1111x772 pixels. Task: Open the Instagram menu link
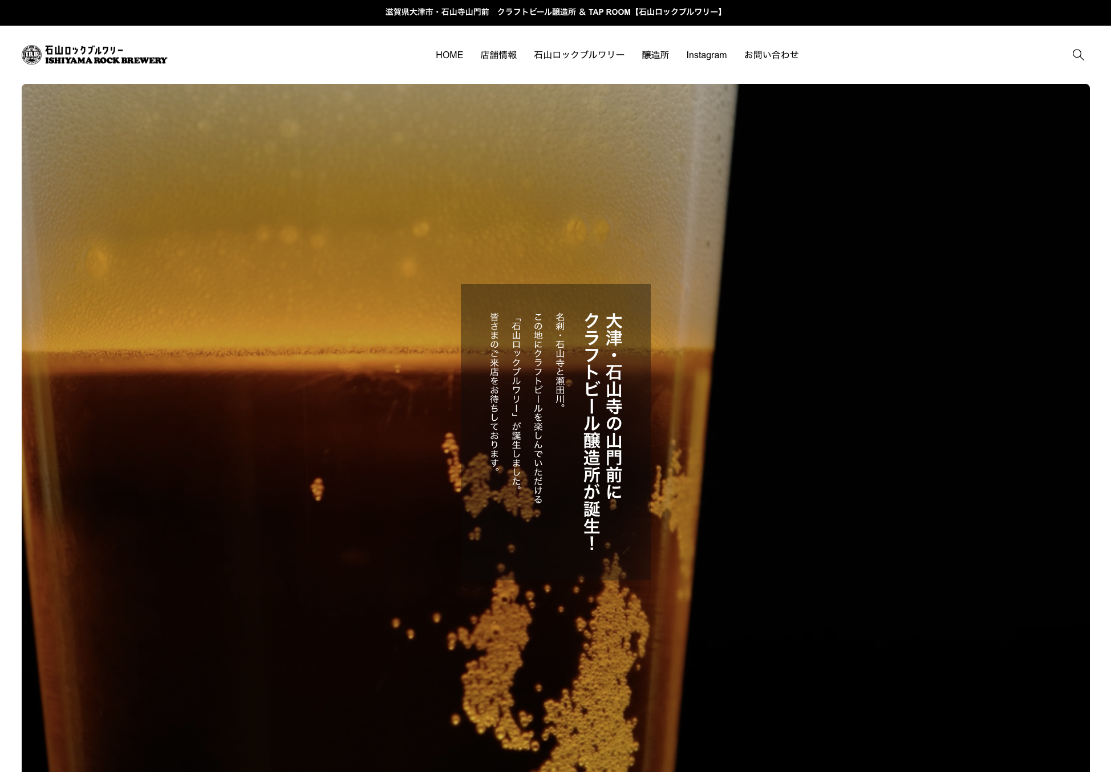point(706,55)
